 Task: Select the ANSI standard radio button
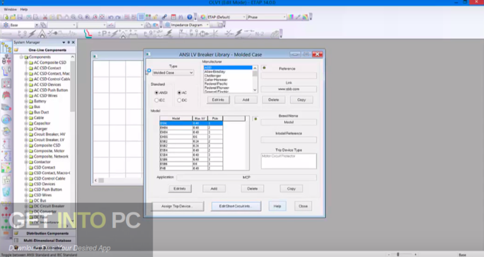pos(156,92)
